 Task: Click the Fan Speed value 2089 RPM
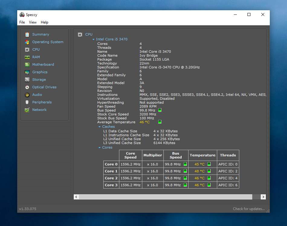148,106
